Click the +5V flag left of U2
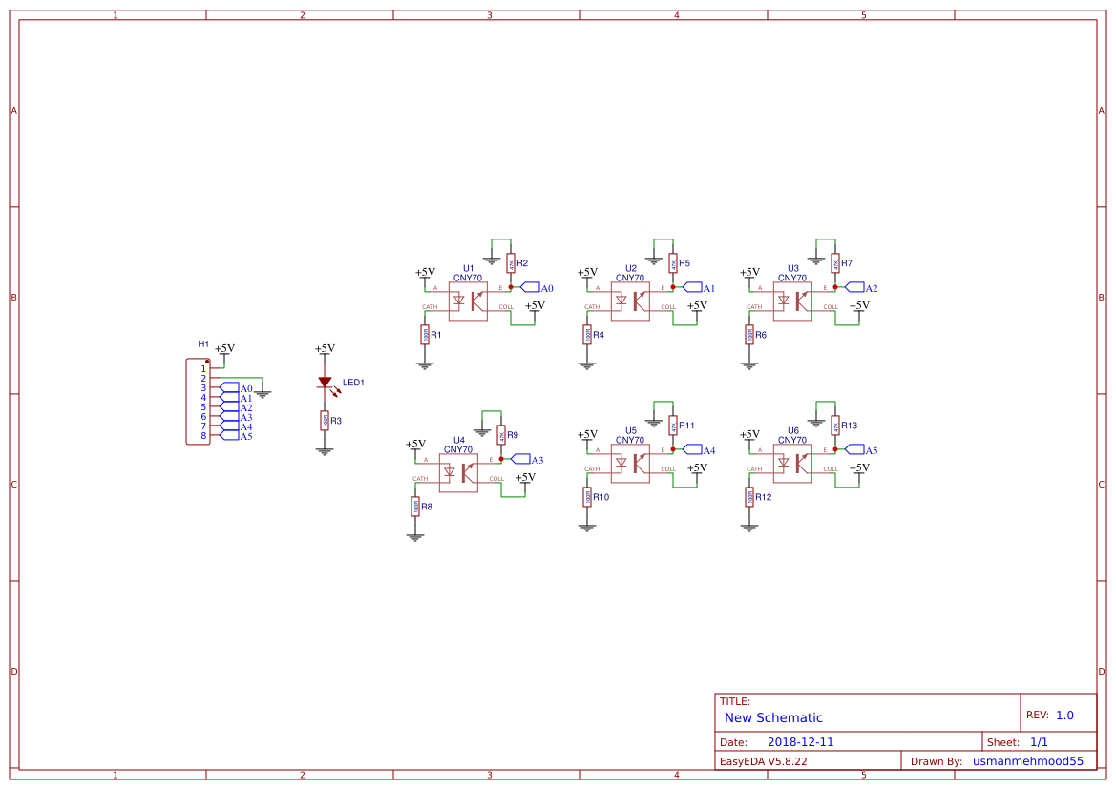The height and width of the screenshot is (789, 1116). (586, 273)
